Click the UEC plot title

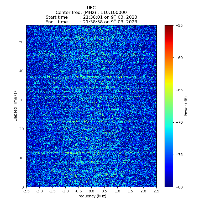(91, 8)
